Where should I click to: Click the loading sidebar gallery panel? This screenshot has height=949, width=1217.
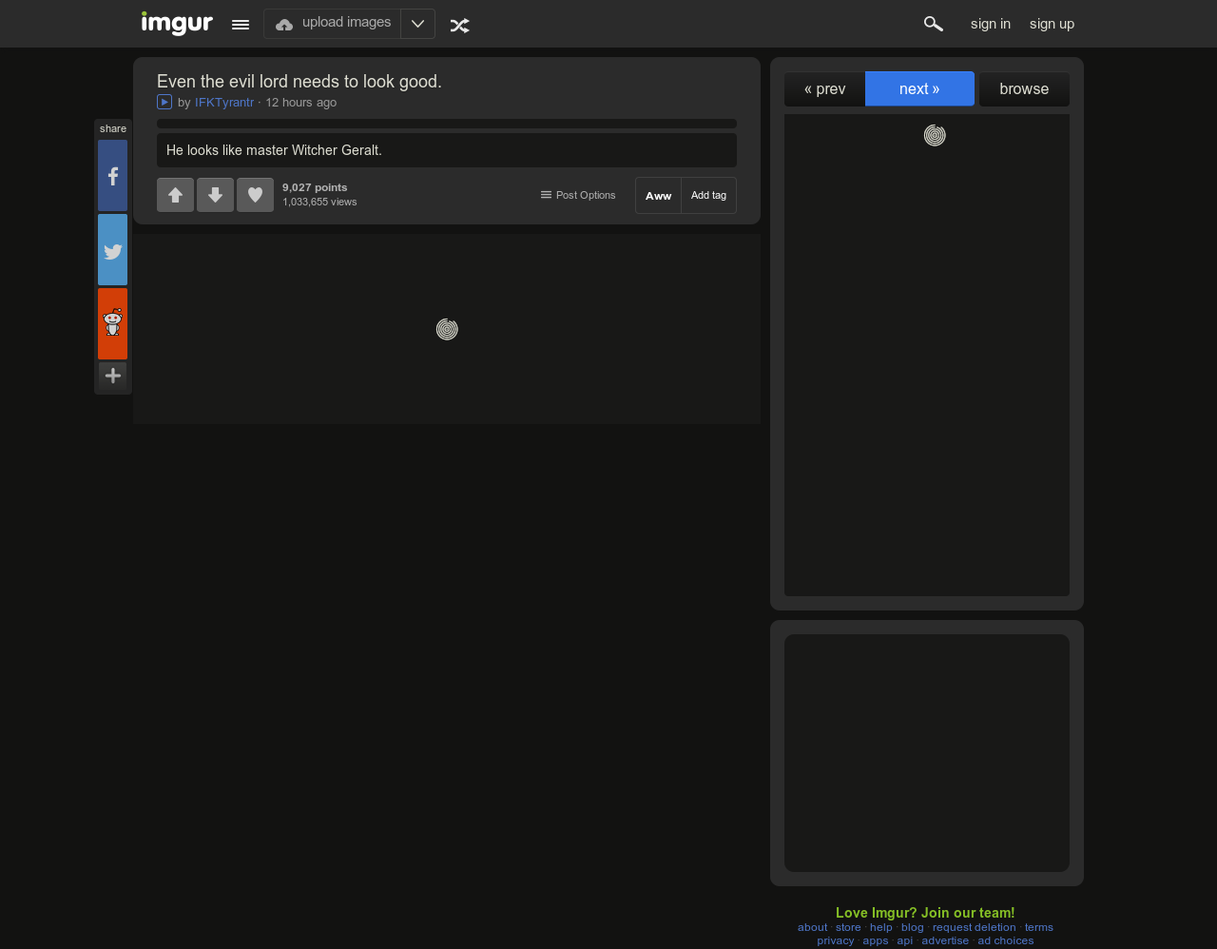point(927,355)
